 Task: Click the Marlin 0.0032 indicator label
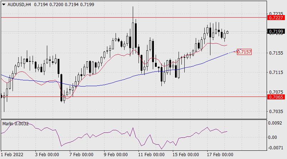[x=15, y=124]
